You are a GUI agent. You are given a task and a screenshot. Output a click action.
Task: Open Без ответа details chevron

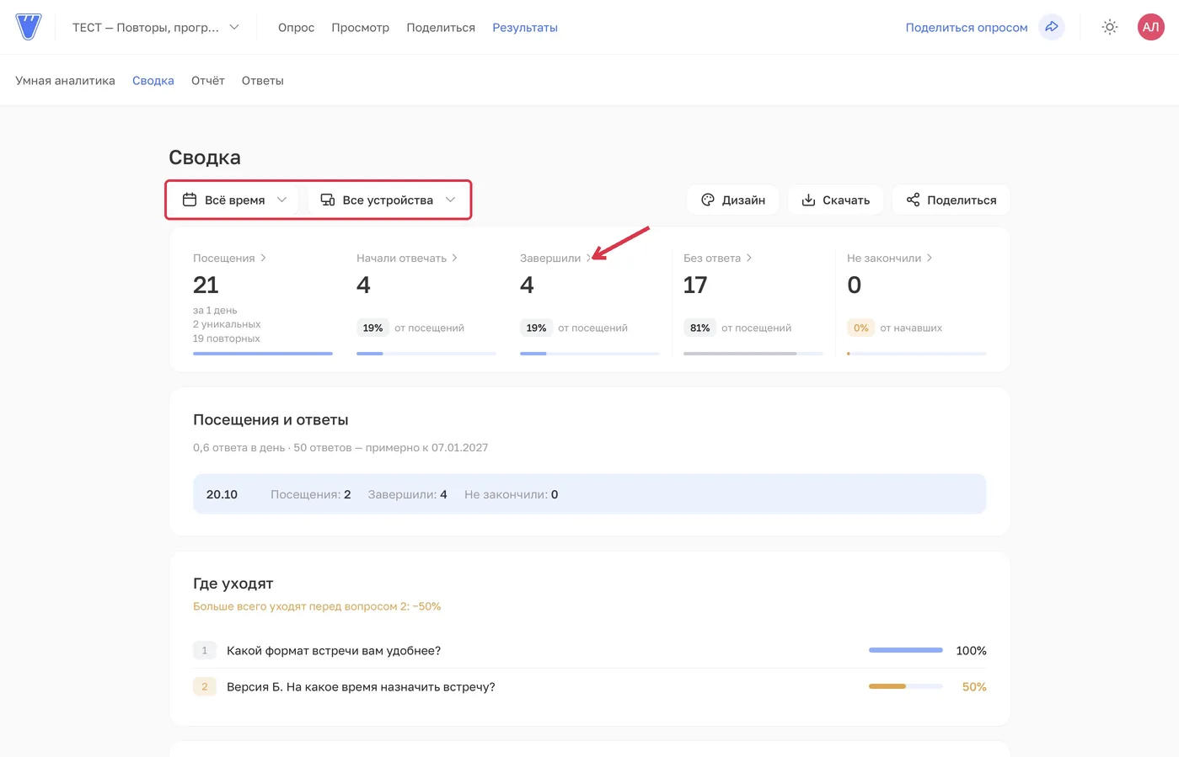point(748,258)
